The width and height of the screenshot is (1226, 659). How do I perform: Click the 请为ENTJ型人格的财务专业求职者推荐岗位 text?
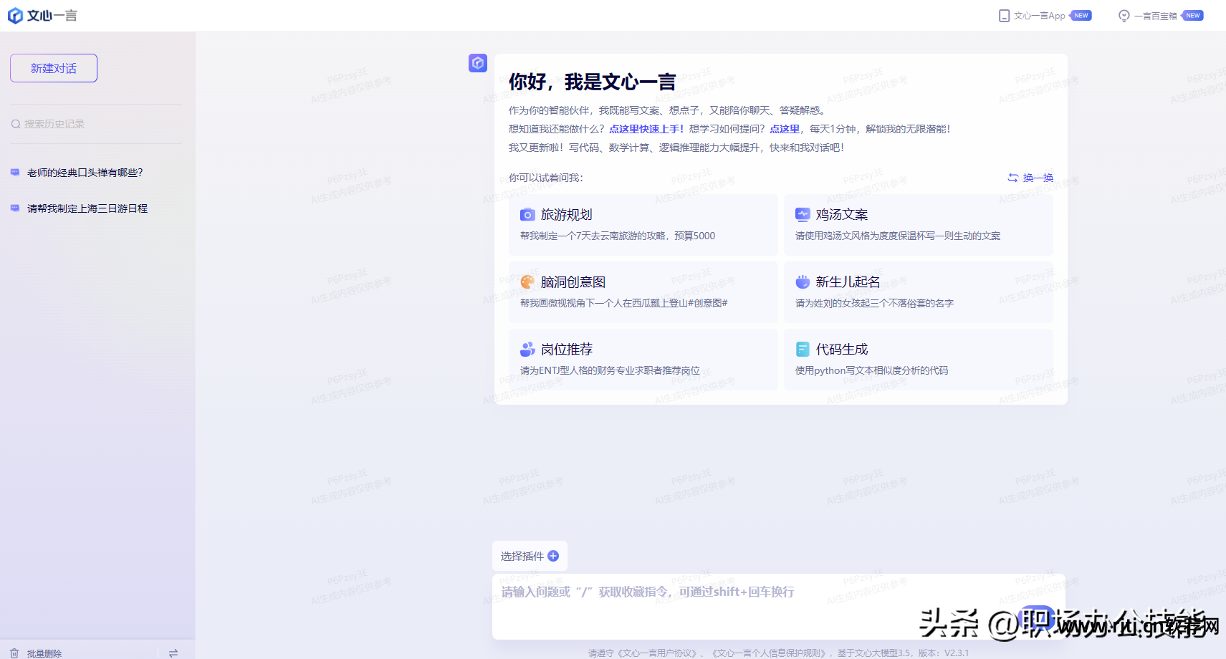pyautogui.click(x=610, y=370)
